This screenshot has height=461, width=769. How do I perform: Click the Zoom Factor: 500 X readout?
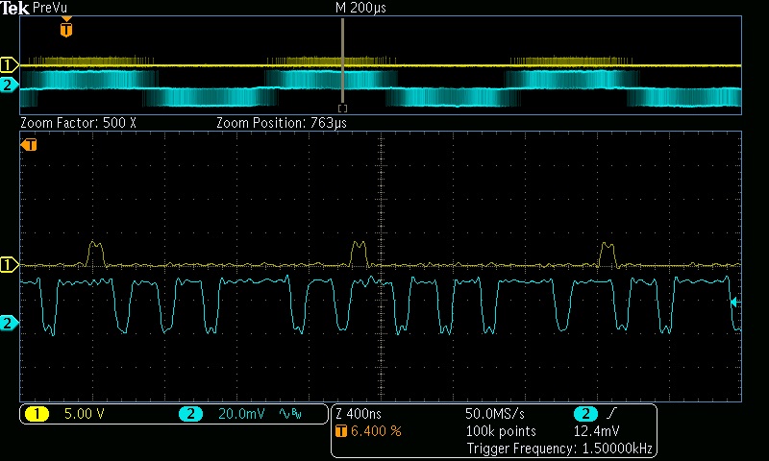coord(78,123)
